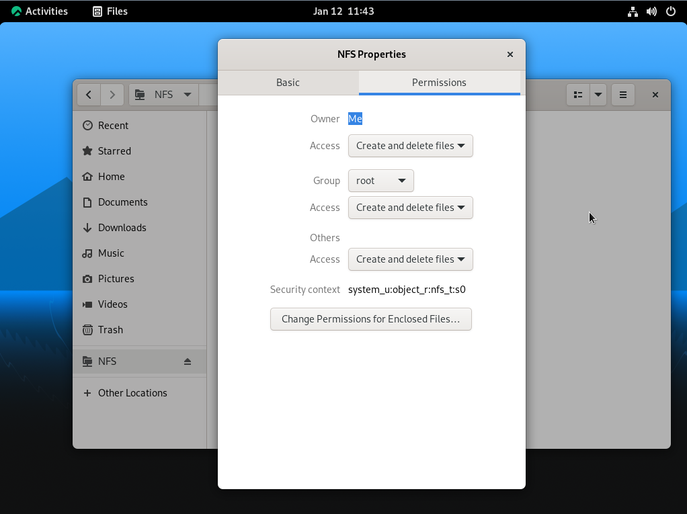Close the Files window
The width and height of the screenshot is (687, 514).
(x=655, y=95)
